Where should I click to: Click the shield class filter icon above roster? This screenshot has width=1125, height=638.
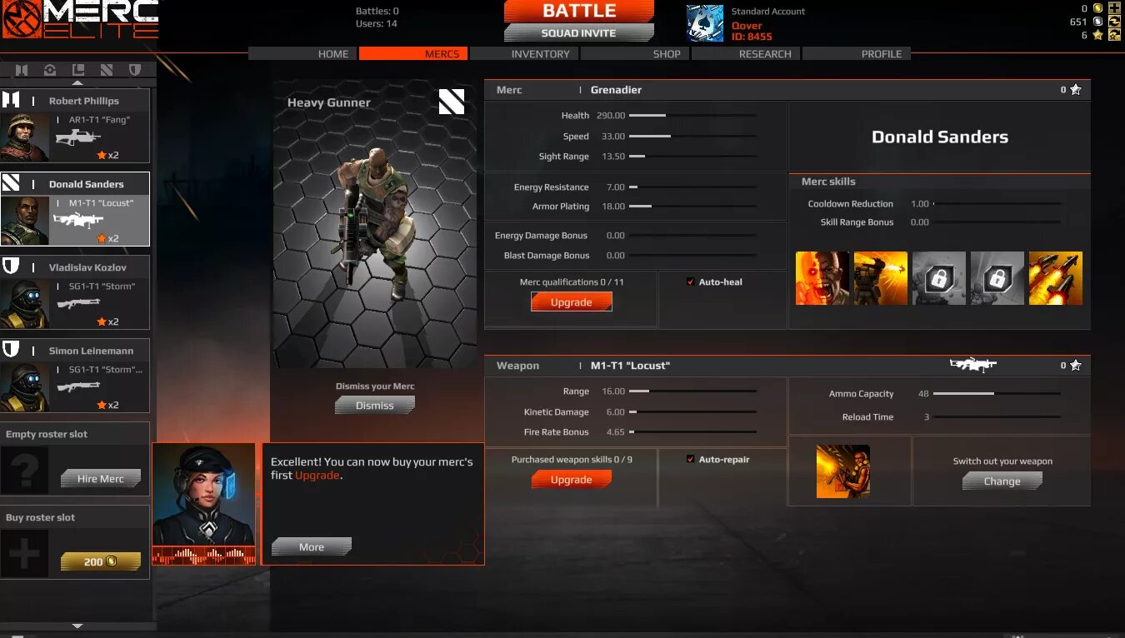[x=135, y=70]
